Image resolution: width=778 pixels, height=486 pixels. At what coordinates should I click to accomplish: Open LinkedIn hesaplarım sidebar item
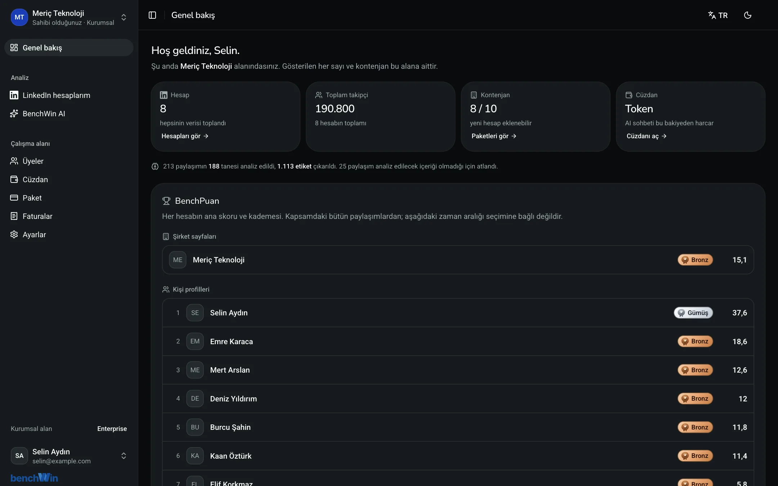click(69, 95)
